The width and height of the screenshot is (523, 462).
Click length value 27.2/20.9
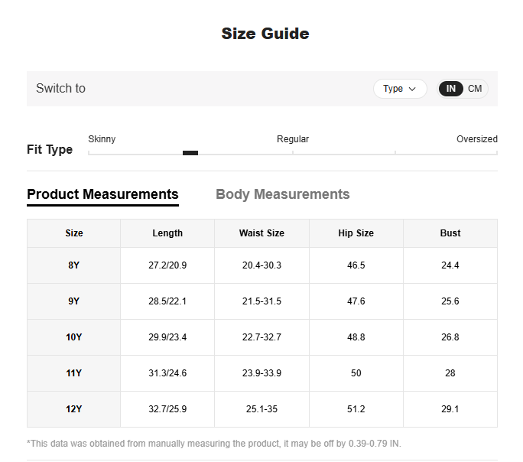click(167, 265)
